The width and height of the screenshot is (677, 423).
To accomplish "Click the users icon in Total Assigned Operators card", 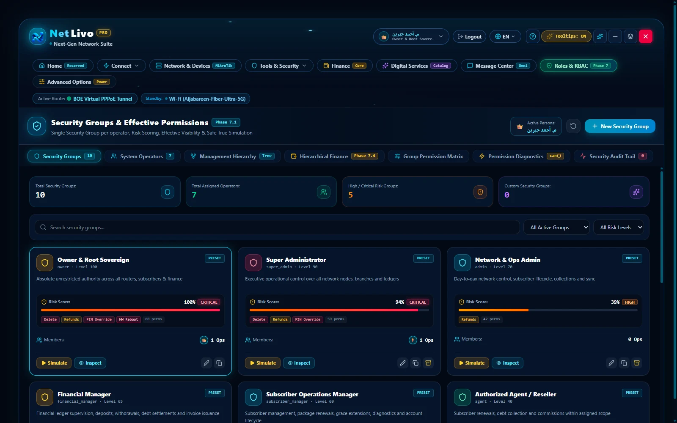I will 324,192.
